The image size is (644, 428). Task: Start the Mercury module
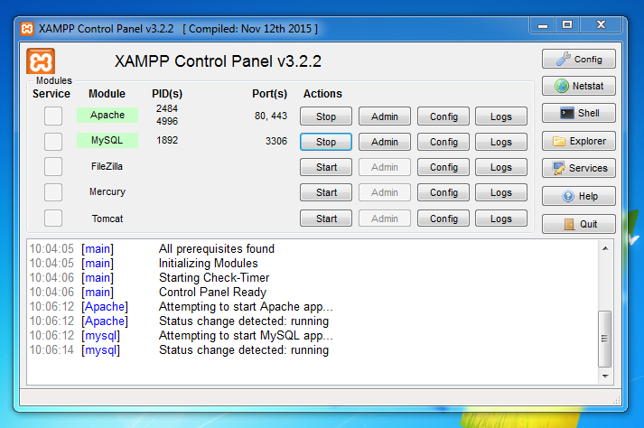(326, 192)
